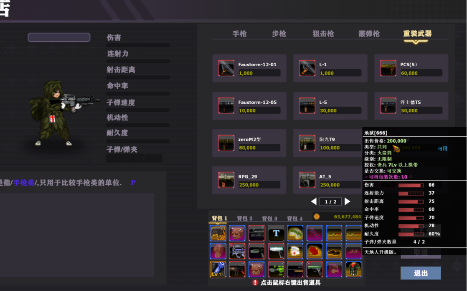The width and height of the screenshot is (467, 291).
Task: Select the camouflage vest inventory item
Action: (x=353, y=269)
